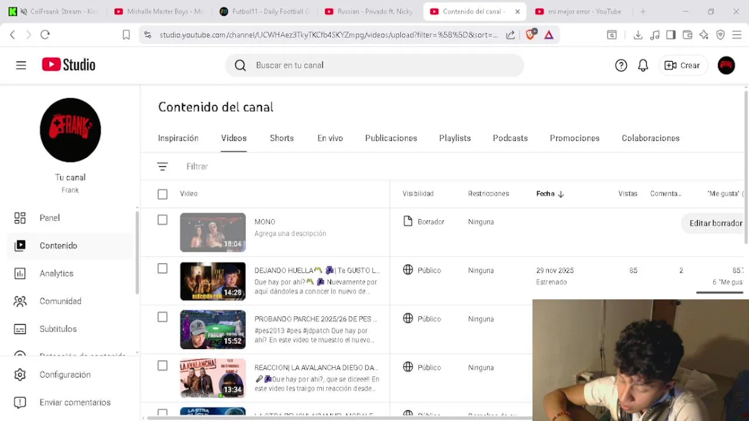The image size is (749, 421).
Task: Click the Filtrar input field
Action: pos(197,167)
